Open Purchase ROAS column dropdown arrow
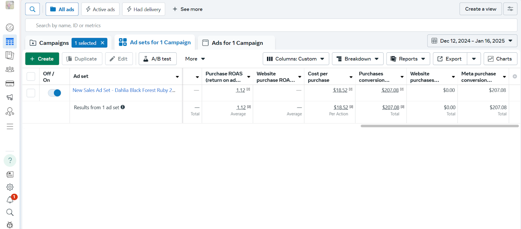This screenshot has height=229, width=521. pyautogui.click(x=249, y=77)
